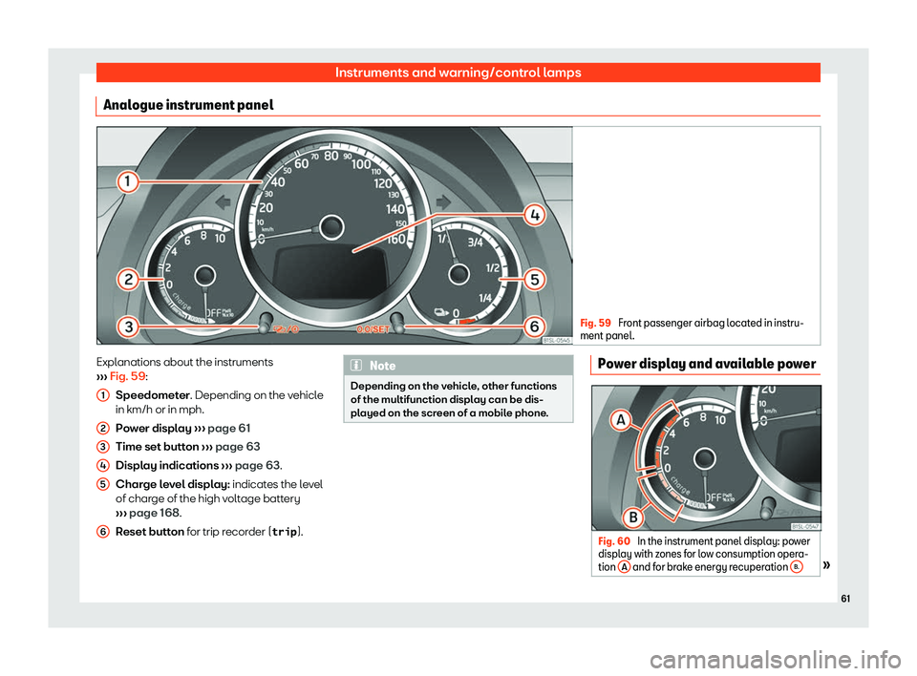Screen dimensions: 917x676
Task: Click the Fig. 59 label in the caption
Action: (x=595, y=324)
